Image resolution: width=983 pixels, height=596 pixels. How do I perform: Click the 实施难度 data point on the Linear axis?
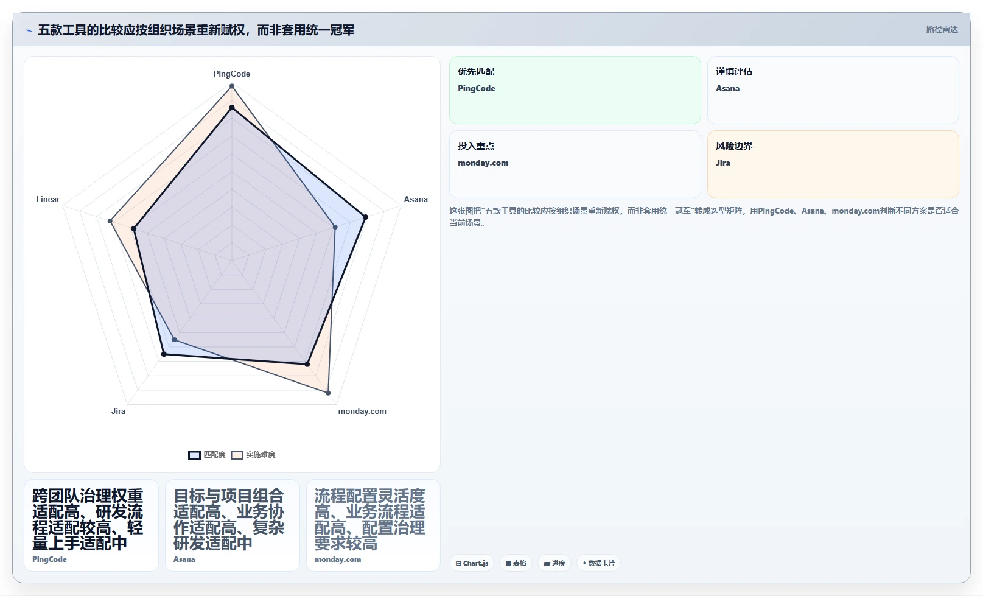(110, 221)
